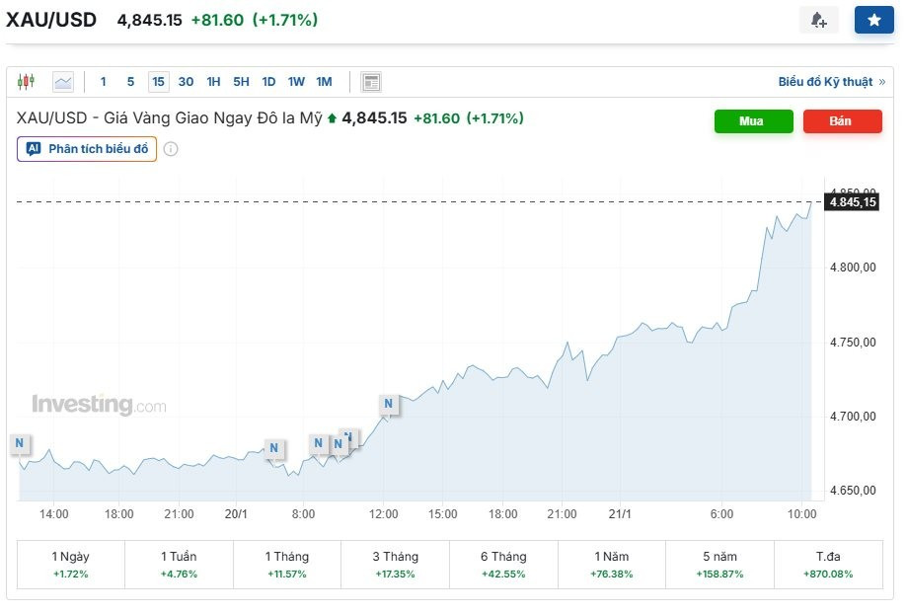
Task: Expand Biểu đồ Kỹ thuật link
Action: tap(831, 82)
